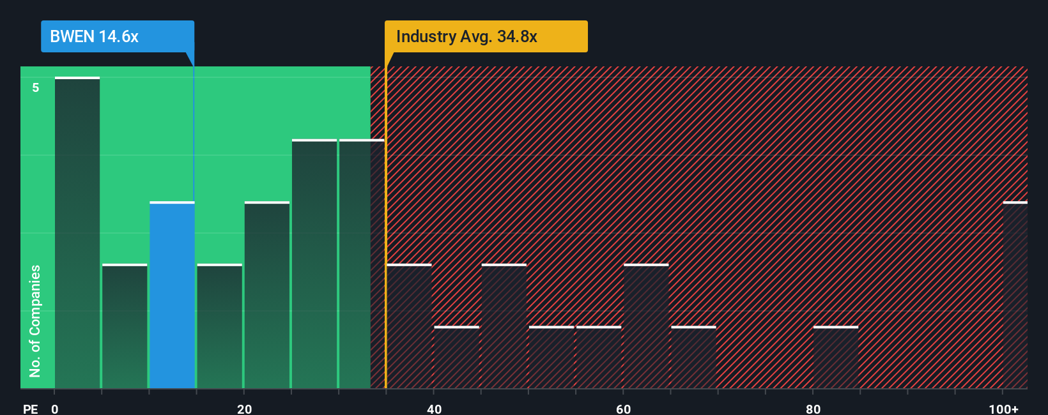Image resolution: width=1048 pixels, height=415 pixels.
Task: Click the PE axis label 60
Action: [623, 409]
